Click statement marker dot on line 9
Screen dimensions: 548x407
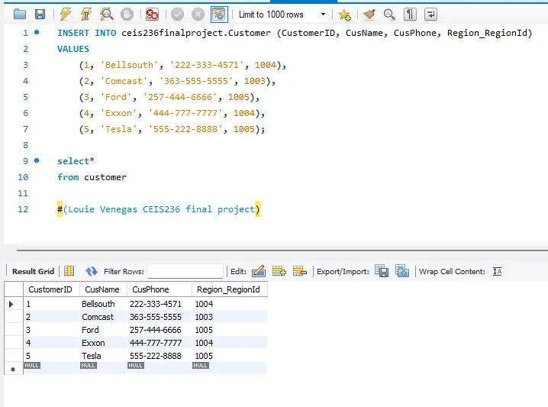click(37, 160)
